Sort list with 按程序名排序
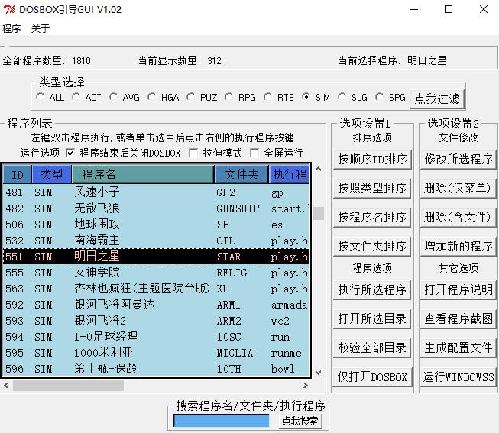Screen dimensions: 499x433 coord(372,218)
